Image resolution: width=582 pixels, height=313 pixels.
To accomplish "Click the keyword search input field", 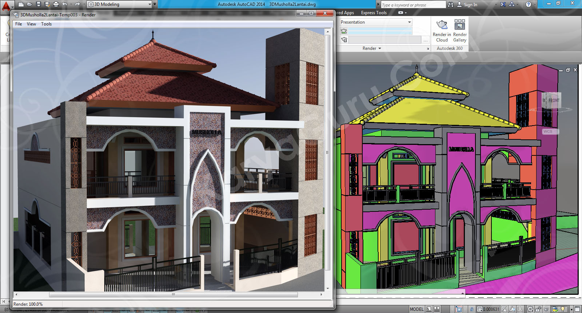I will pos(412,5).
